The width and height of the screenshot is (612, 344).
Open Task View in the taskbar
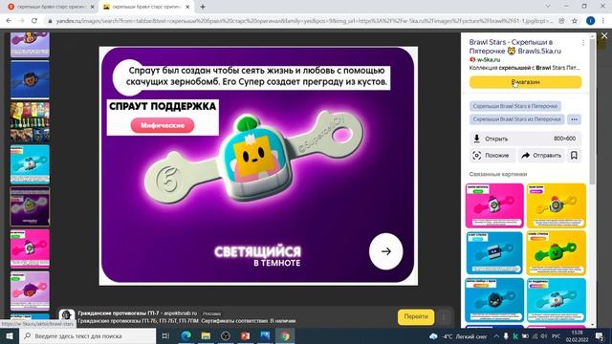click(165, 335)
